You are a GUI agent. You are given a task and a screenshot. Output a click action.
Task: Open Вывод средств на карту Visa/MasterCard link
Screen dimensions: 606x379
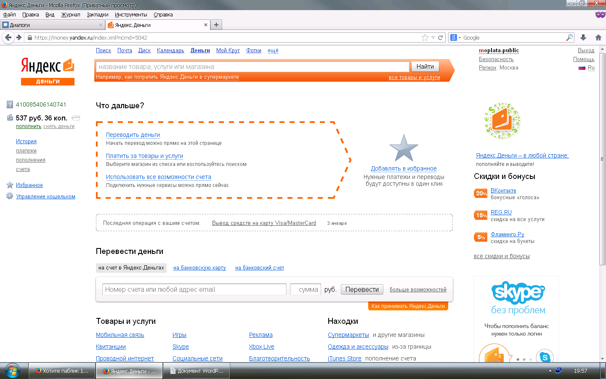point(264,223)
